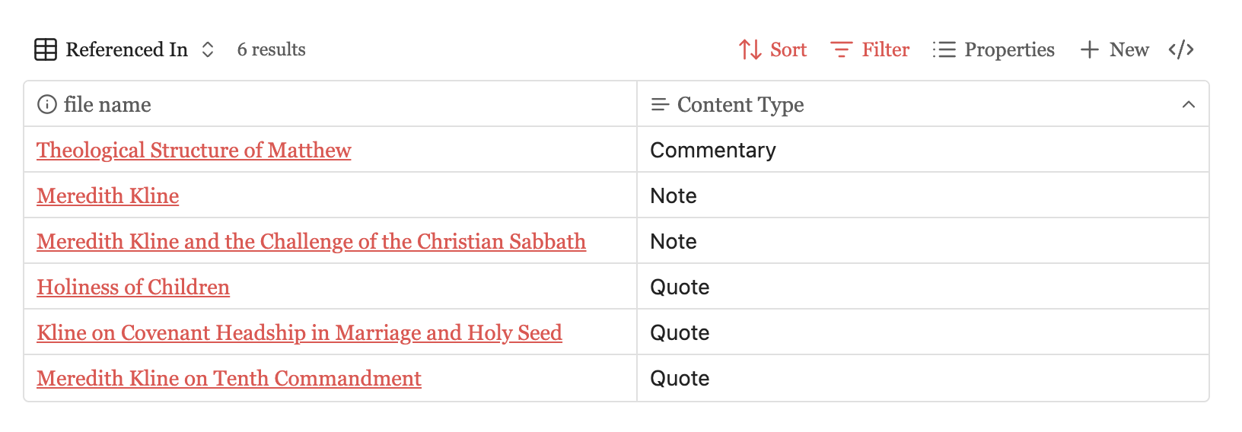Select the Content Type column header label
Screen dimensions: 1242x432
(740, 104)
